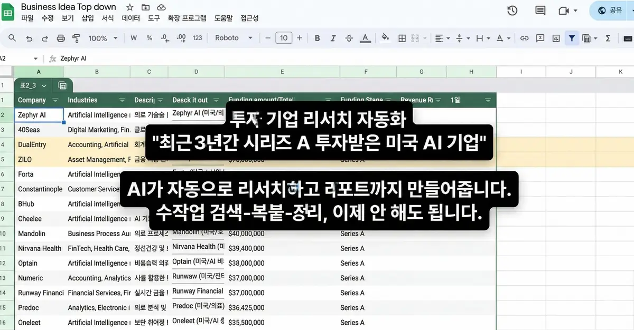Viewport: 634px width, 330px height.
Task: Select column J header
Action: coord(571,72)
